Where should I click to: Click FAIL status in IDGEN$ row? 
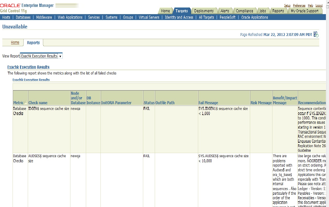click(x=147, y=109)
